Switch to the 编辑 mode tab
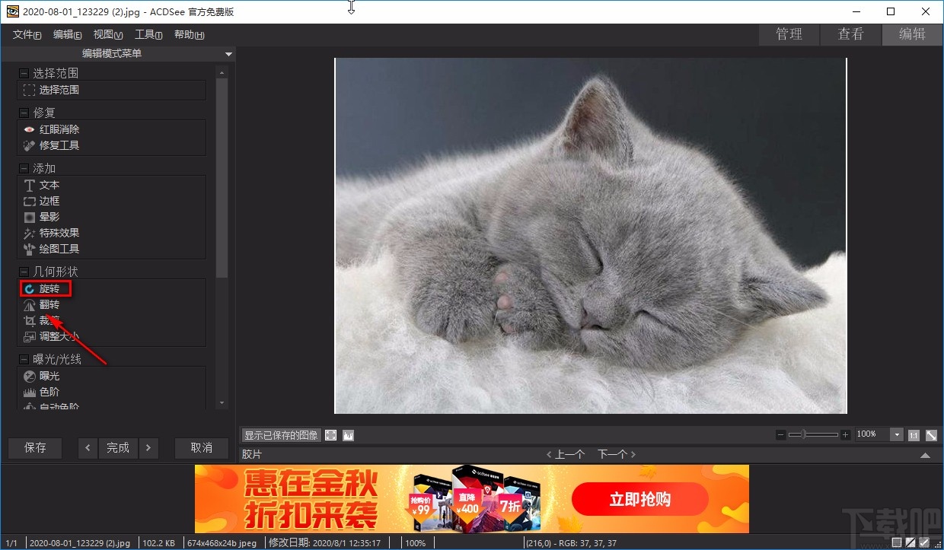The width and height of the screenshot is (944, 550). click(x=912, y=34)
